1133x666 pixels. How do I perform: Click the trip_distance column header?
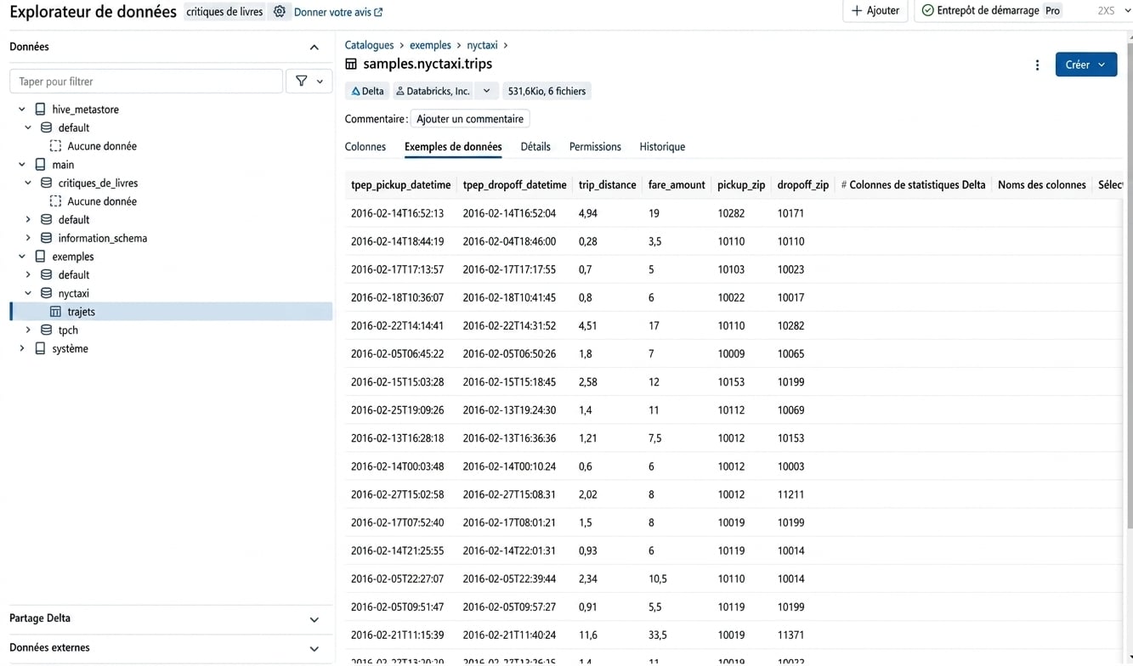tap(607, 185)
